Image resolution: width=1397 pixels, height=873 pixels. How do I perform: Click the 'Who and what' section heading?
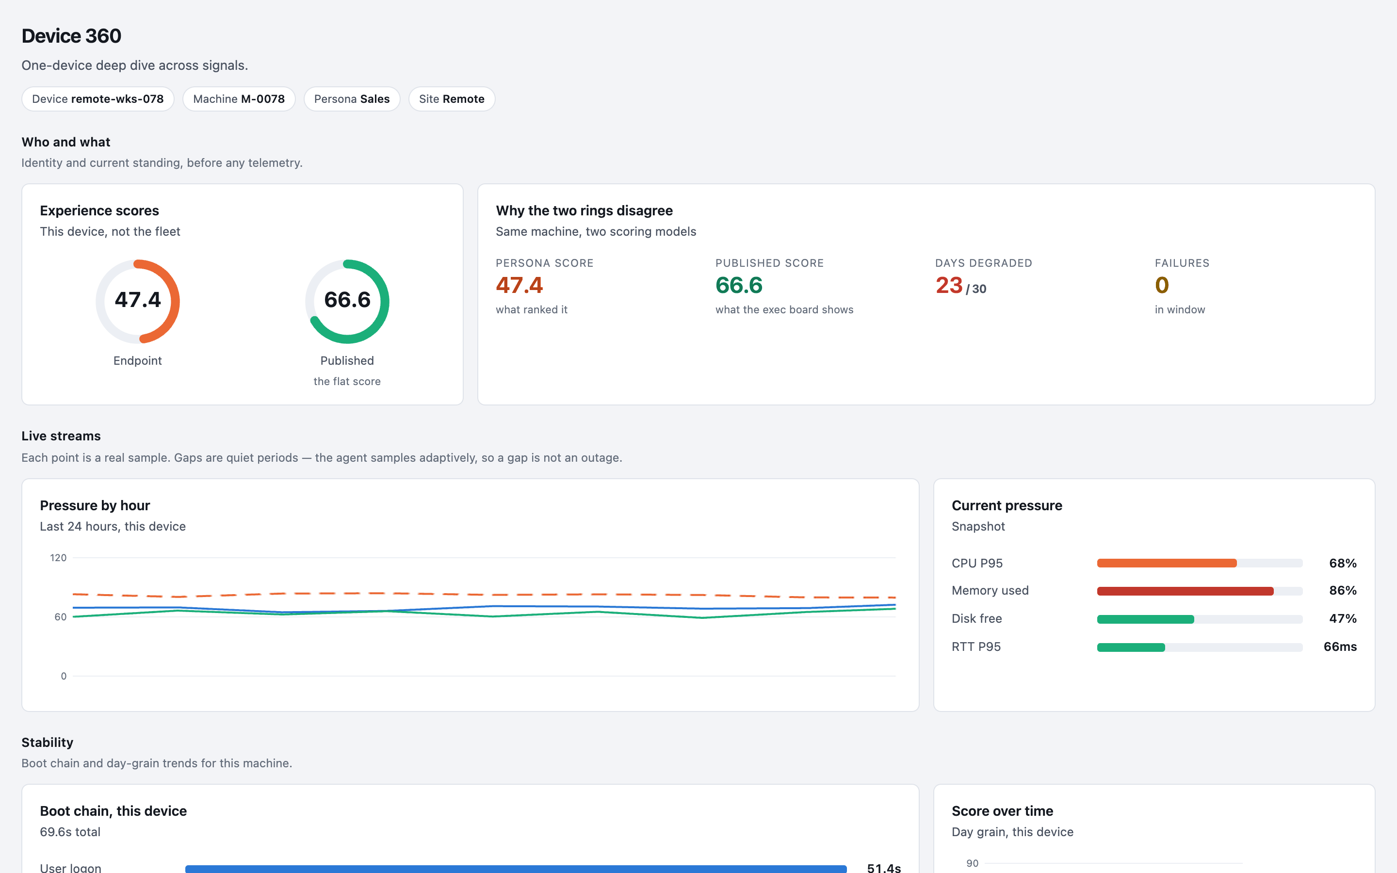coord(66,142)
